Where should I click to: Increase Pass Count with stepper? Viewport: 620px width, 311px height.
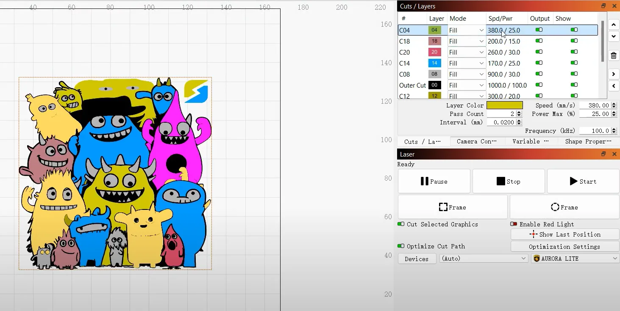(x=519, y=113)
